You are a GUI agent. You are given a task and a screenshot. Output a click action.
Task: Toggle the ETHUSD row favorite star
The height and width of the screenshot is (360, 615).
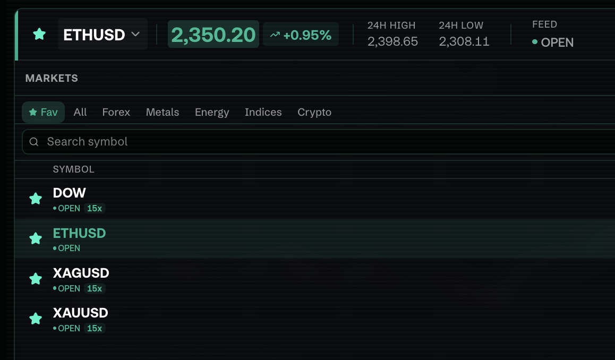point(36,238)
